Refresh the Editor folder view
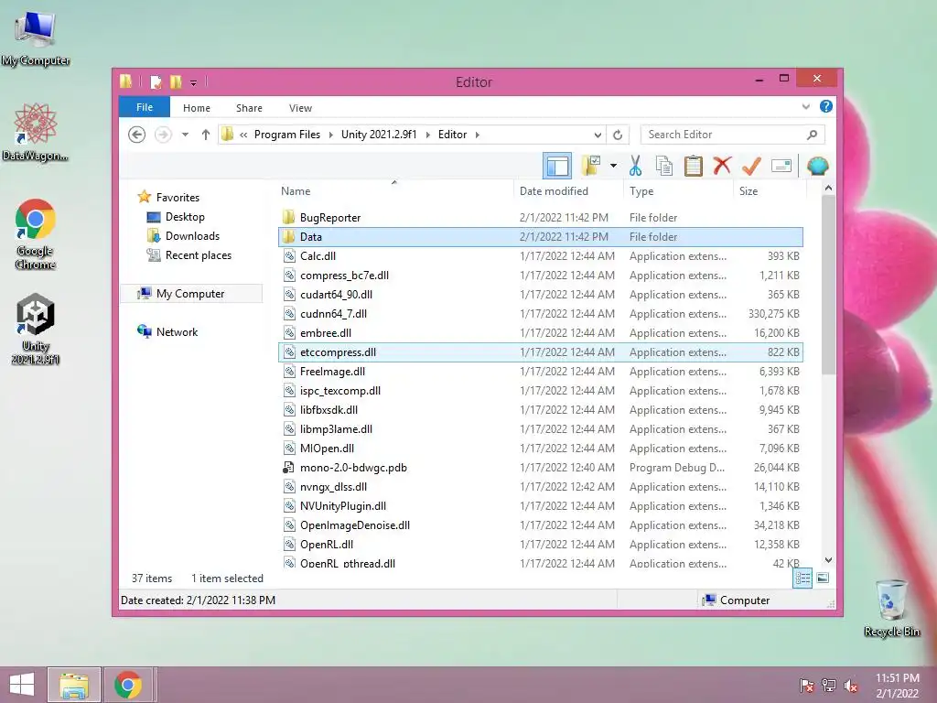Screen dimensions: 937x703 [x=618, y=135]
